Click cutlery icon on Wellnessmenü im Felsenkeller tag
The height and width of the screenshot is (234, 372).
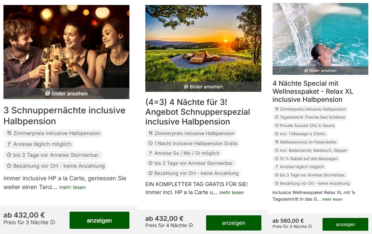pyautogui.click(x=277, y=142)
